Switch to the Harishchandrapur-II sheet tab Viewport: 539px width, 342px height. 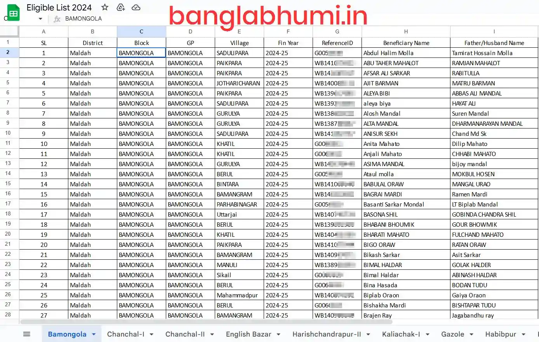327,334
